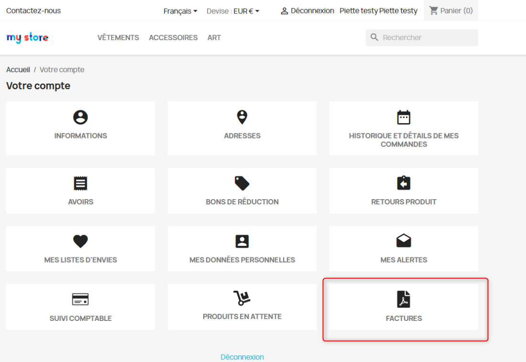Viewport: 526px width, 362px height.
Task: Click Votre compte in the breadcrumb
Action: click(x=62, y=70)
